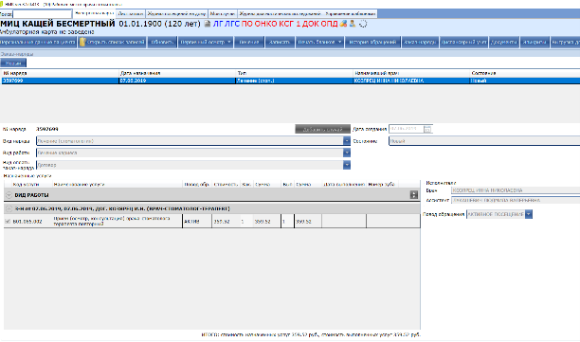Collapse the ВИД РАБОТЫ group

(9, 195)
